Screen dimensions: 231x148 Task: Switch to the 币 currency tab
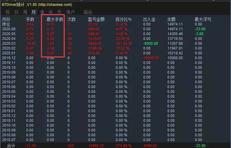coord(59,12)
